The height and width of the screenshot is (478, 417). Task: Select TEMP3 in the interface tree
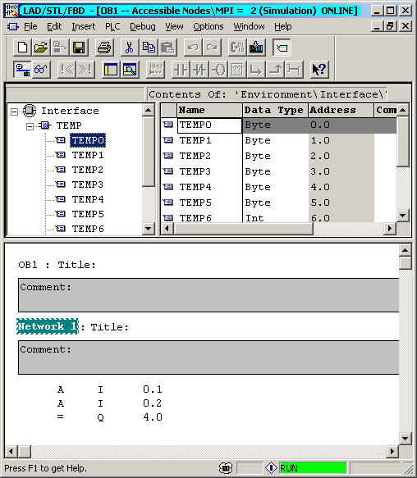[x=88, y=184]
